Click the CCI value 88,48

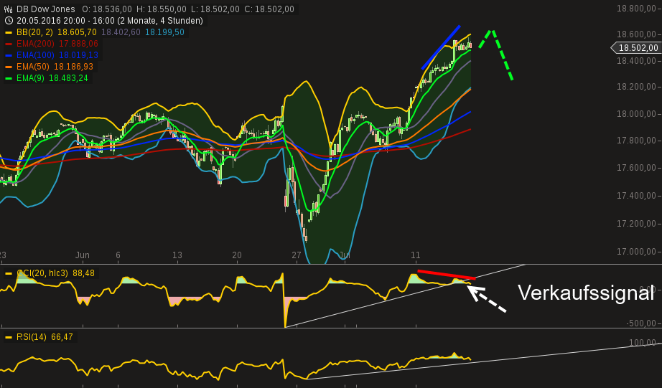(x=83, y=273)
